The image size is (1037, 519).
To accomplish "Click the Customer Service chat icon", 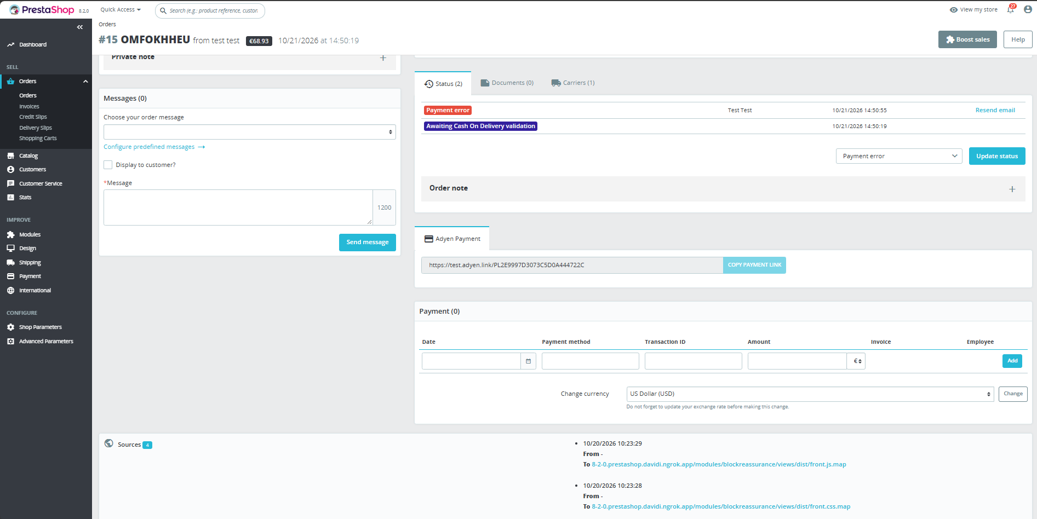I will click(10, 184).
